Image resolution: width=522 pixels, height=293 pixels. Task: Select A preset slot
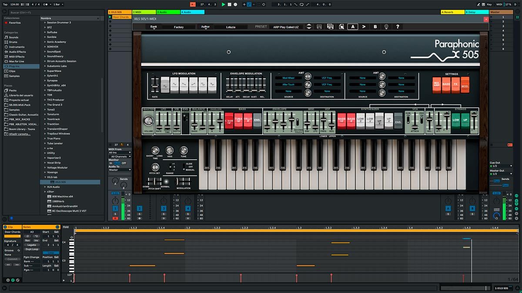pyautogui.click(x=352, y=26)
